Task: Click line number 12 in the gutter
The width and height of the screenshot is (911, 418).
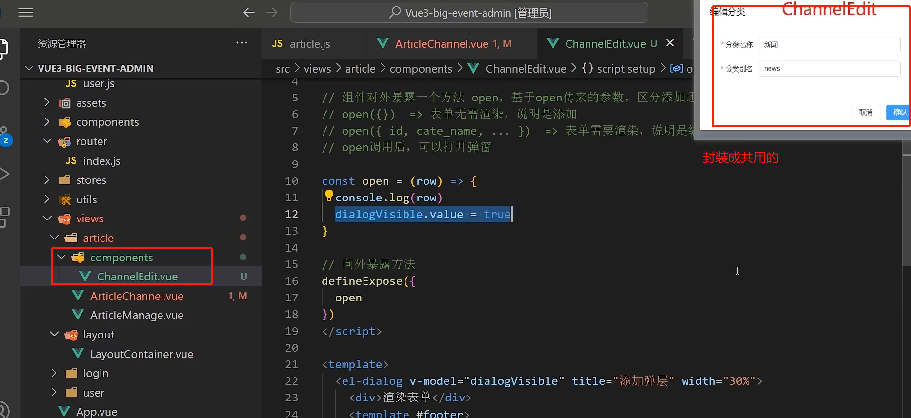Action: (x=291, y=214)
